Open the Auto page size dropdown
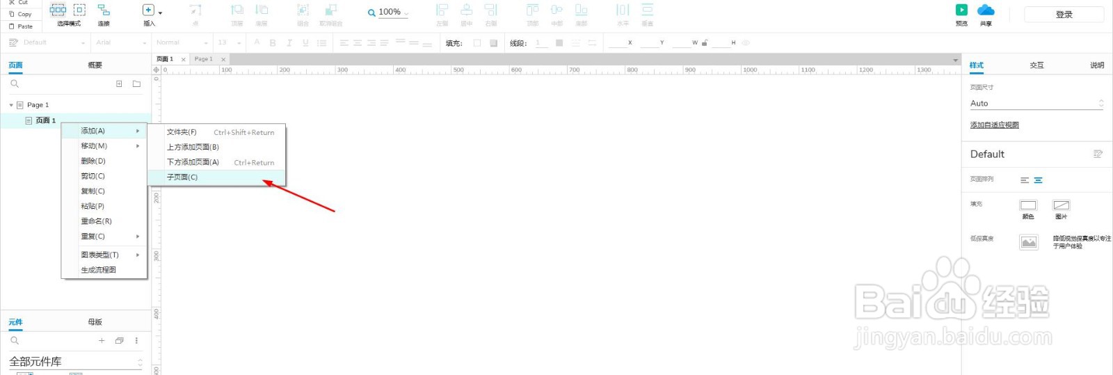Image resolution: width=1113 pixels, height=375 pixels. point(1036,103)
